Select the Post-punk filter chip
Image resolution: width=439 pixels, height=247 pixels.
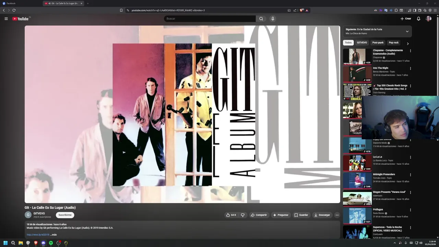(x=378, y=43)
